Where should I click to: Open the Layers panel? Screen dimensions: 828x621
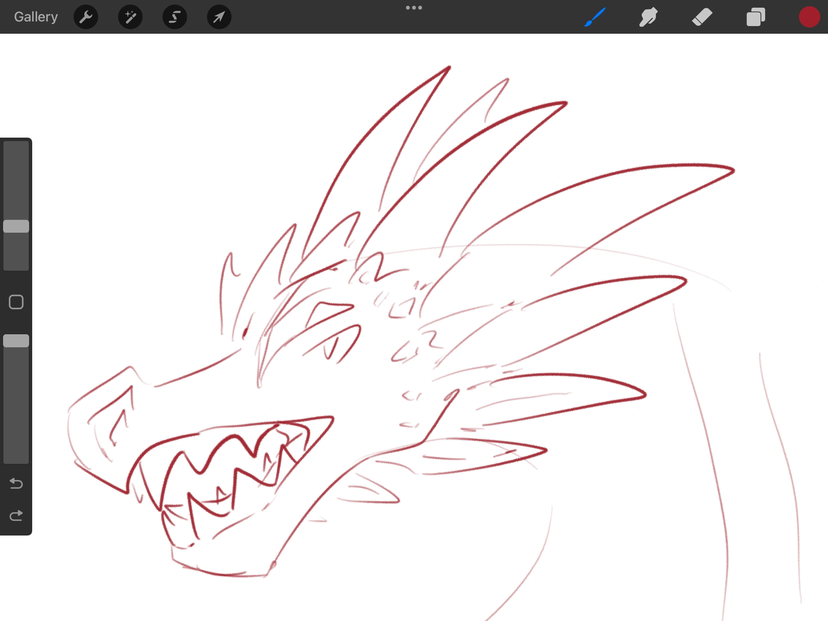click(x=756, y=17)
